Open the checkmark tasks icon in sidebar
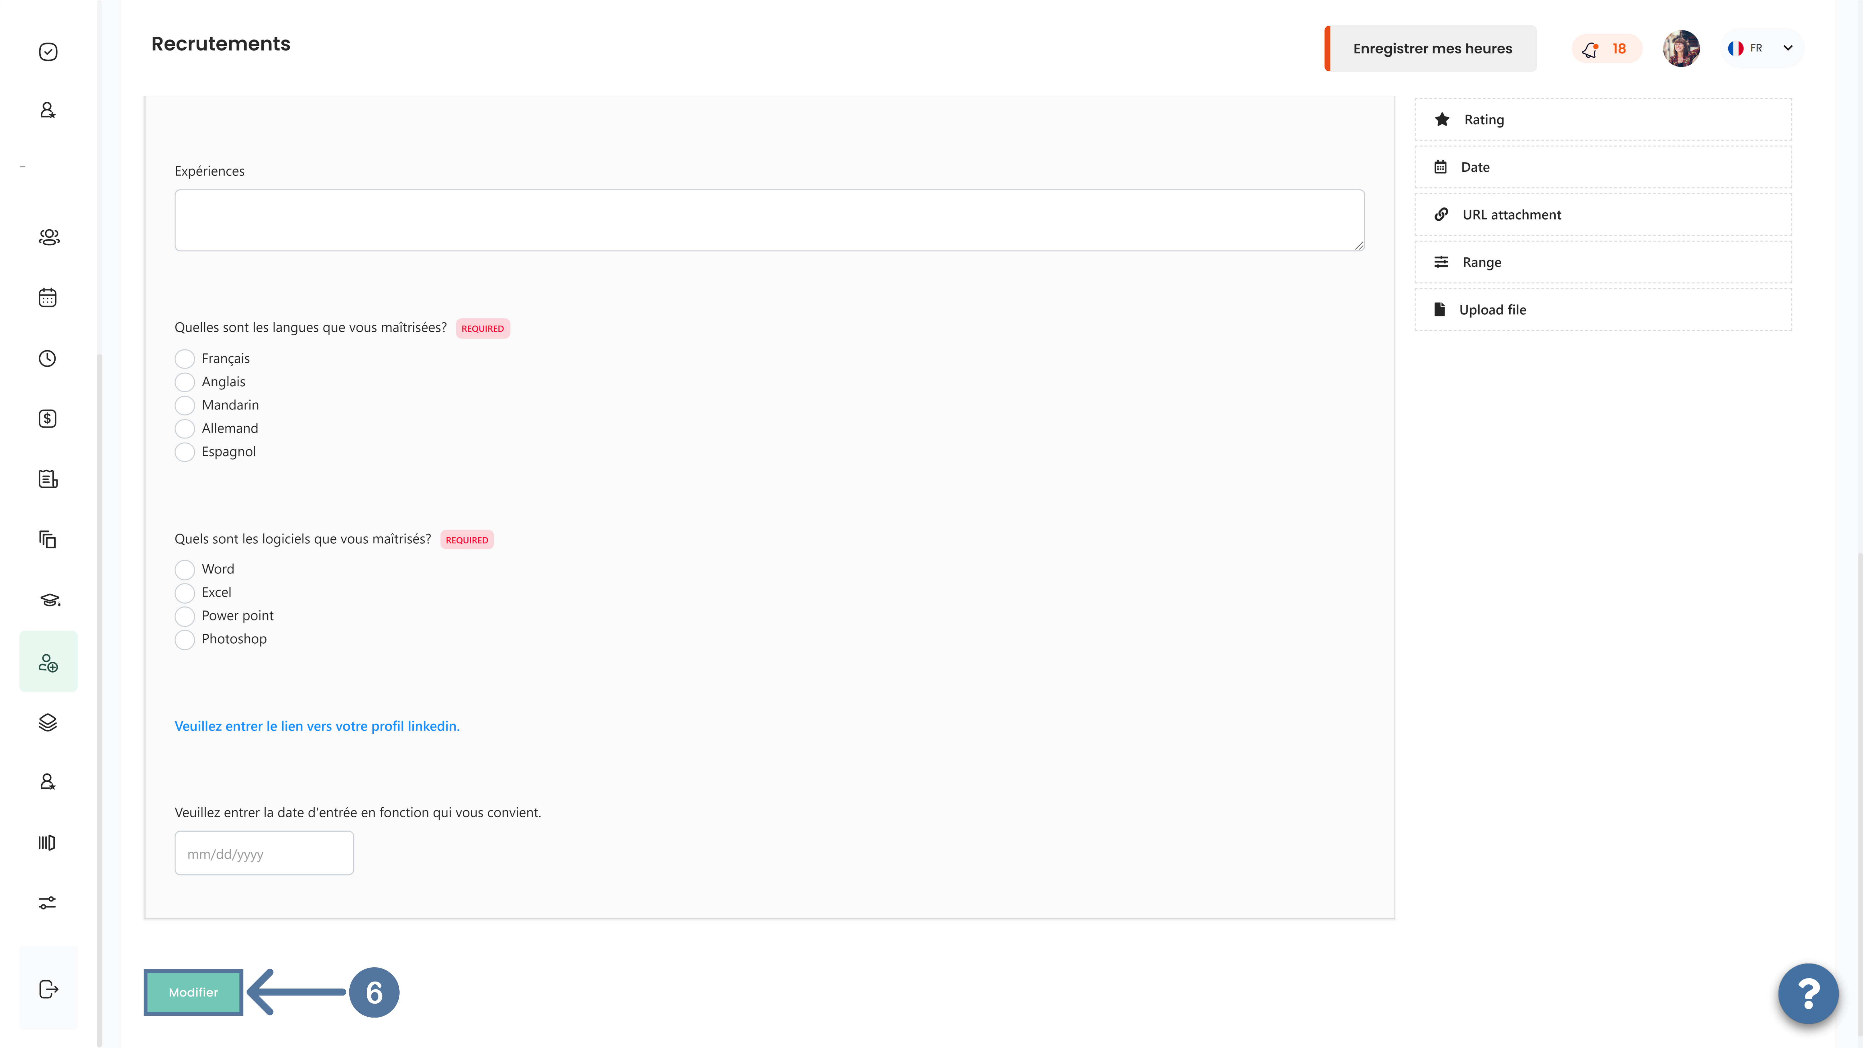 48,52
